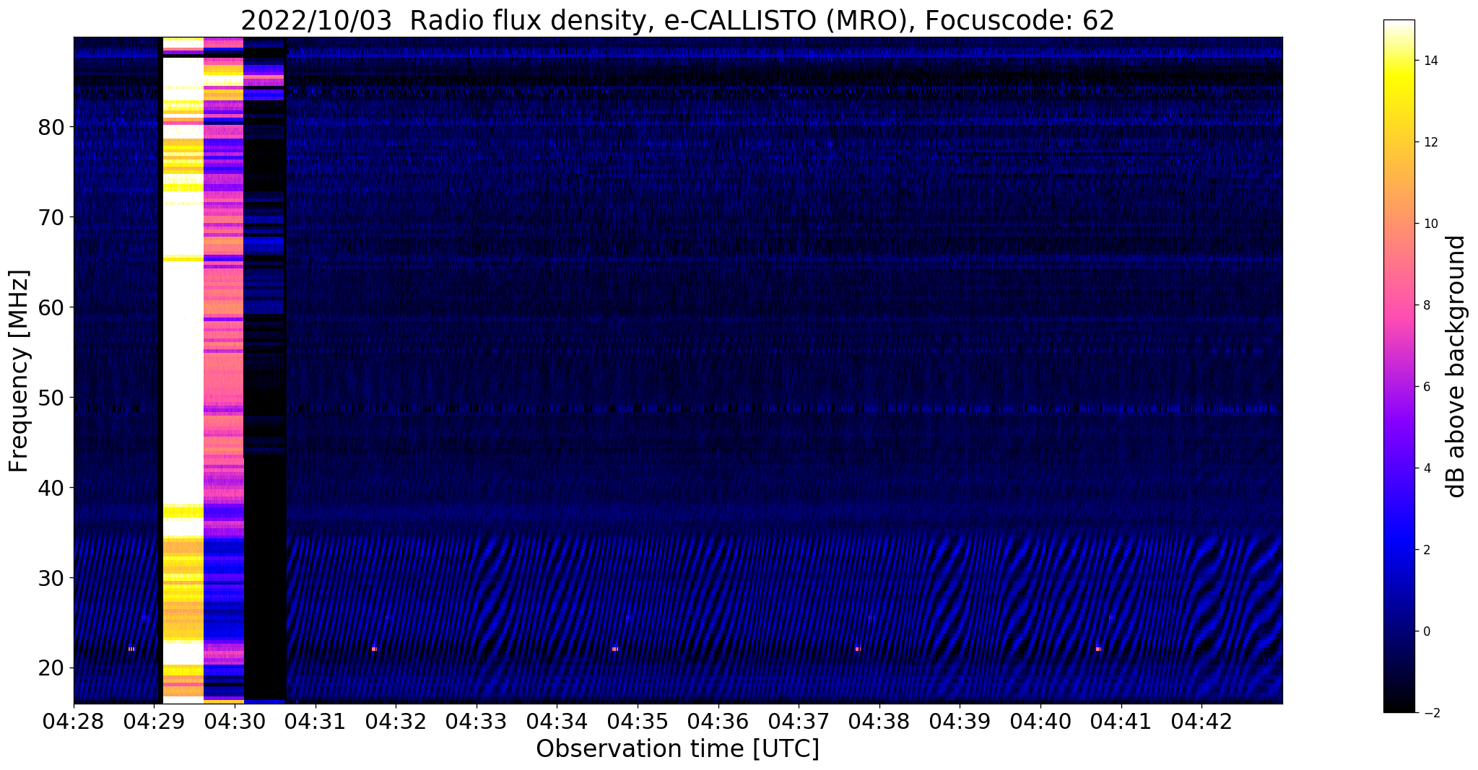This screenshot has height=770, width=1478.
Task: Click the 40 MHz frequency tick label
Action: pyautogui.click(x=51, y=488)
